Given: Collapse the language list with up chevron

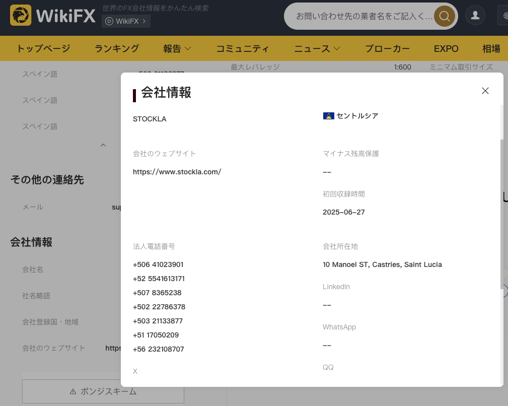Looking at the screenshot, I should [x=103, y=145].
